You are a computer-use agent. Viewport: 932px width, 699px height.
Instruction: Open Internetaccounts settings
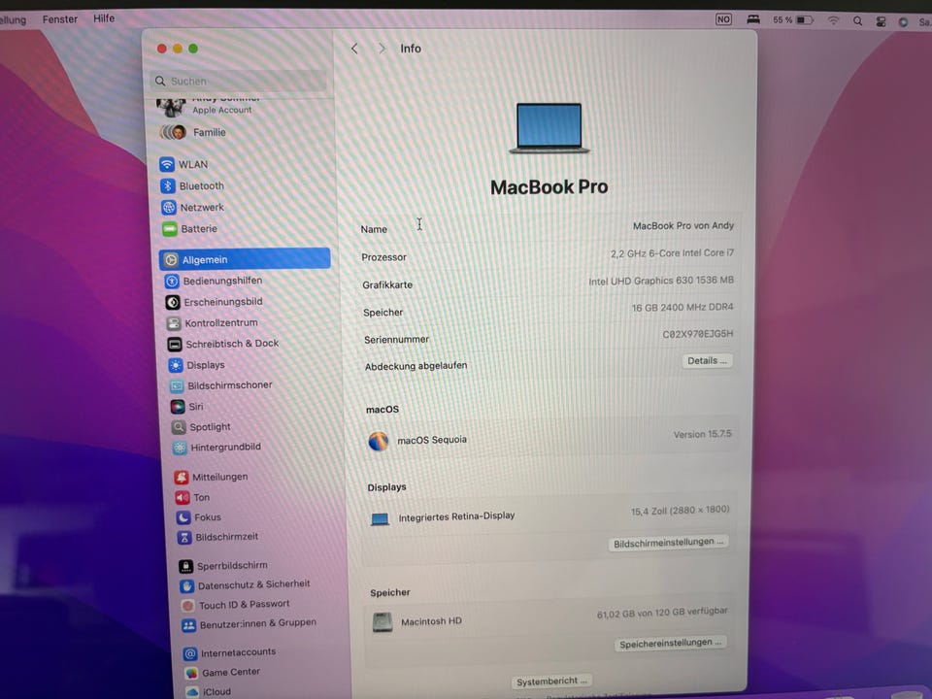[229, 652]
